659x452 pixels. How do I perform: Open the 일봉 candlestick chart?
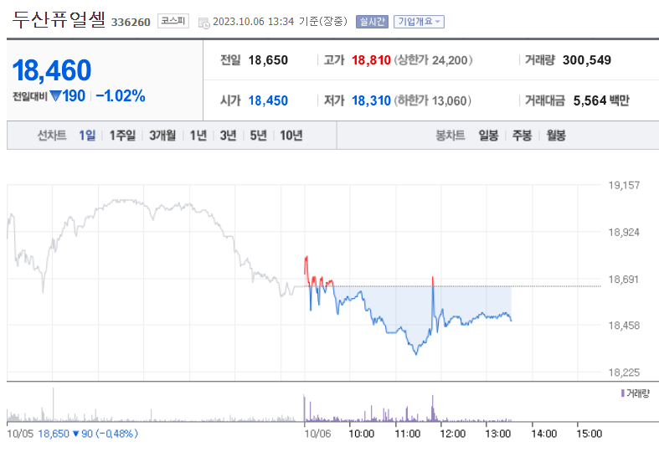[x=488, y=136]
